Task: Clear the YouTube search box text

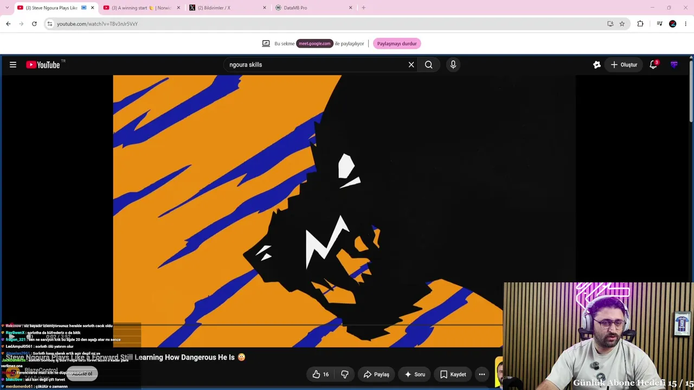Action: (411, 65)
